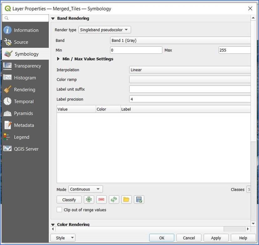
Task: Enable Clip out of range values
Action: click(59, 210)
